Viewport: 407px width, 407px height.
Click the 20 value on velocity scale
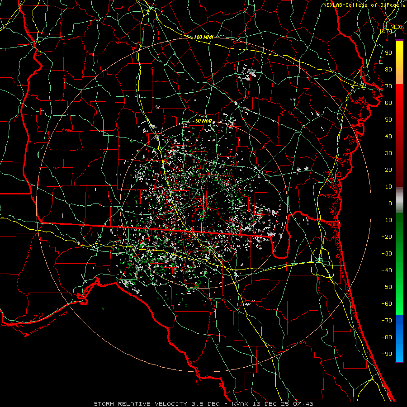[x=388, y=170]
